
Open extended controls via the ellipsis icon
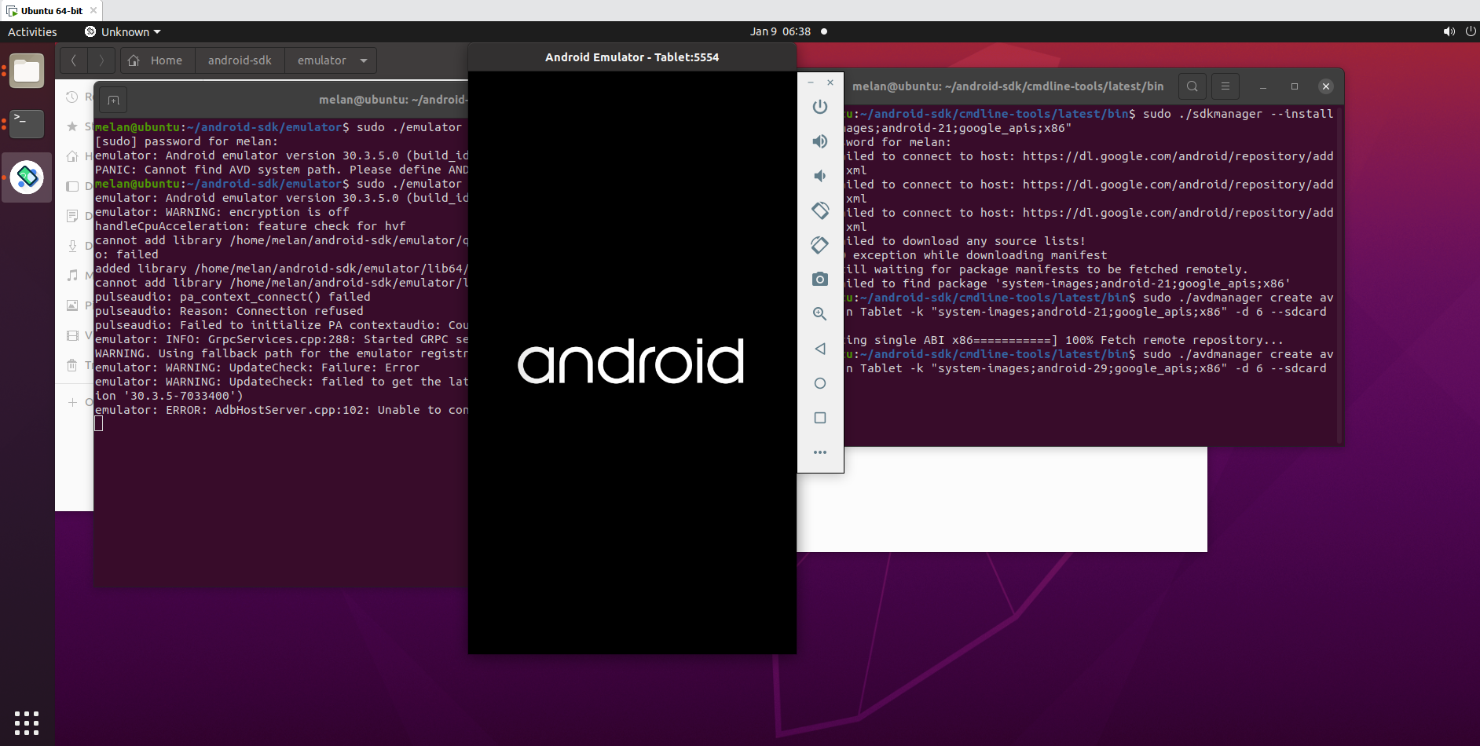pos(820,452)
